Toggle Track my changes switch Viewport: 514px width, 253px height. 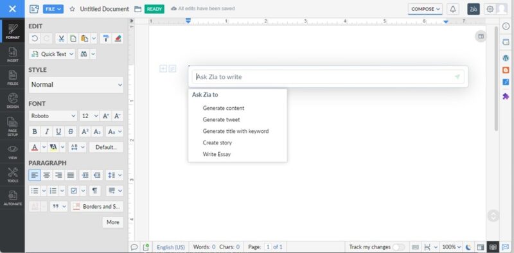click(x=398, y=247)
